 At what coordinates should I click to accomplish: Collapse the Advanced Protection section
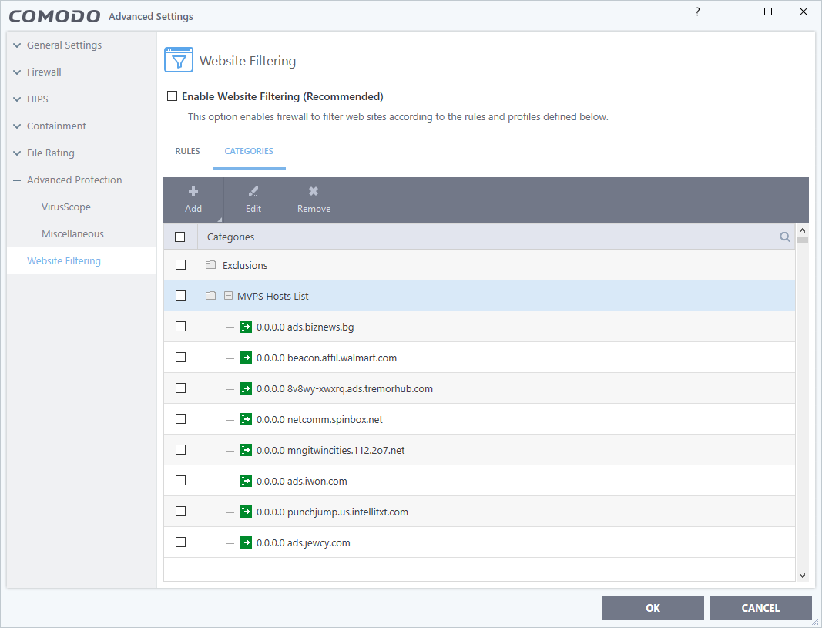click(x=17, y=180)
